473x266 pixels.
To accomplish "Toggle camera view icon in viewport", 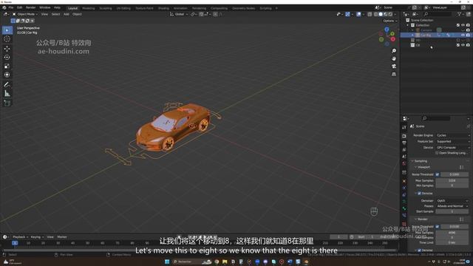I will pyautogui.click(x=394, y=66).
